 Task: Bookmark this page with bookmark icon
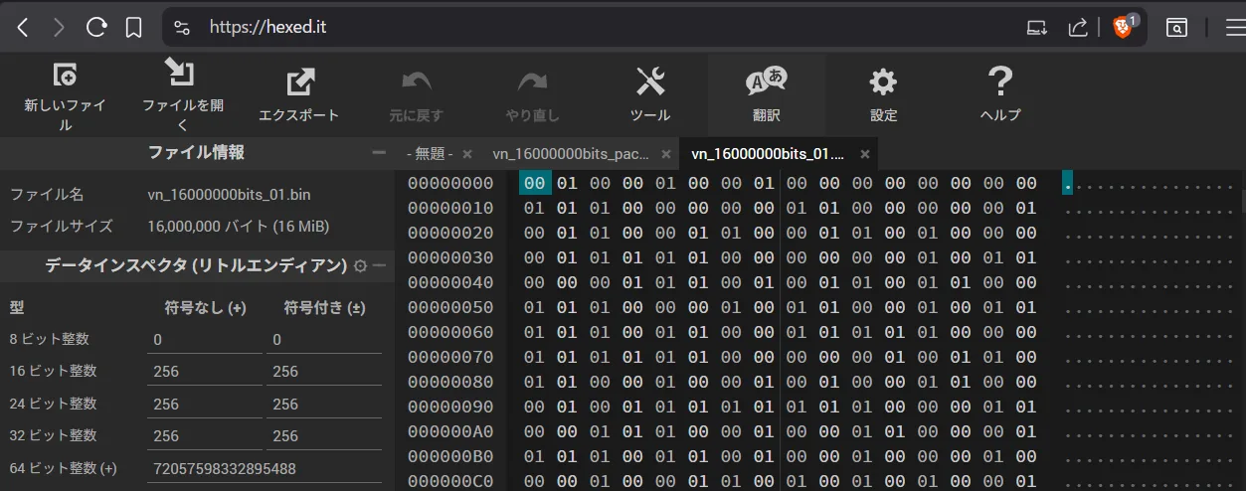[x=133, y=28]
